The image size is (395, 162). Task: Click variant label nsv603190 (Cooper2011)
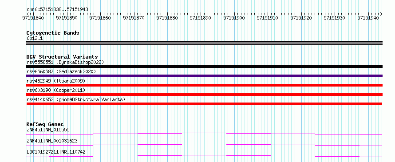[x=56, y=90]
